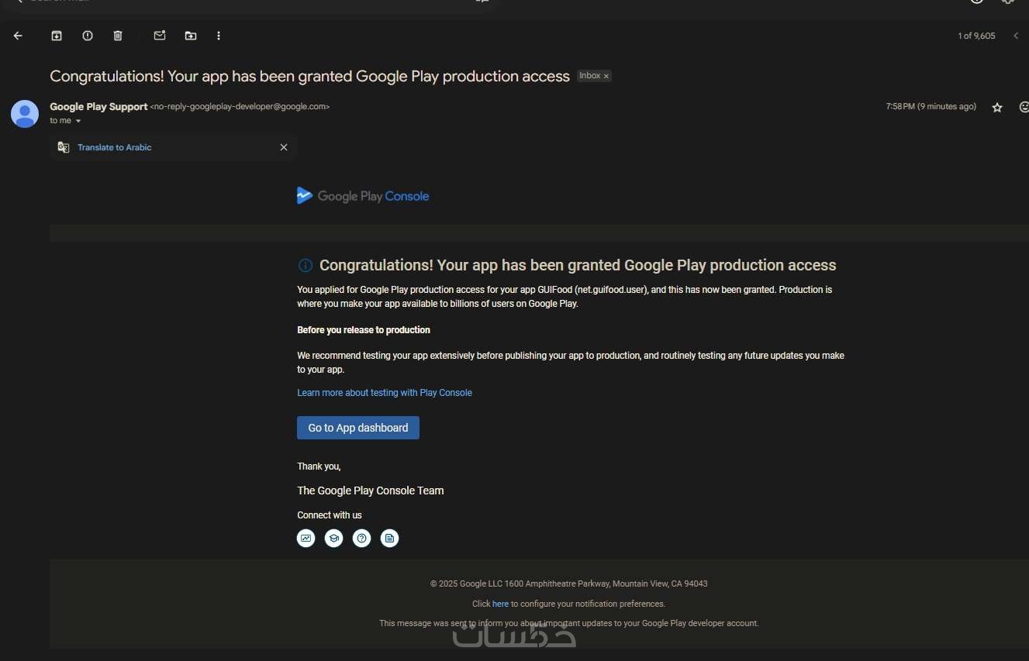
Task: Add an emoji reaction to message
Action: [1024, 108]
